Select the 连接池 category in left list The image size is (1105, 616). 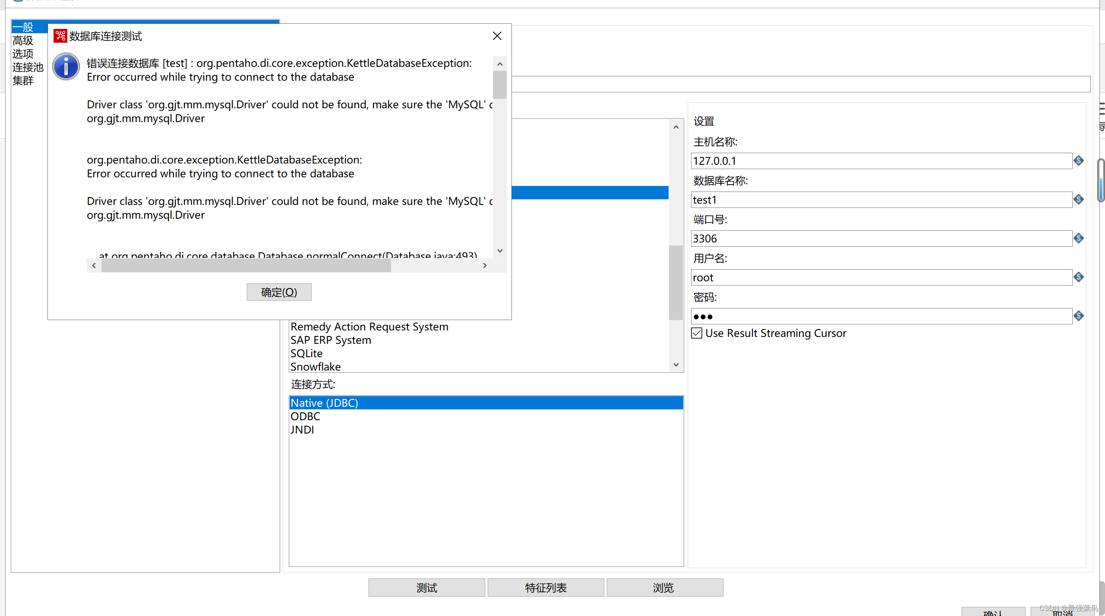coord(28,67)
